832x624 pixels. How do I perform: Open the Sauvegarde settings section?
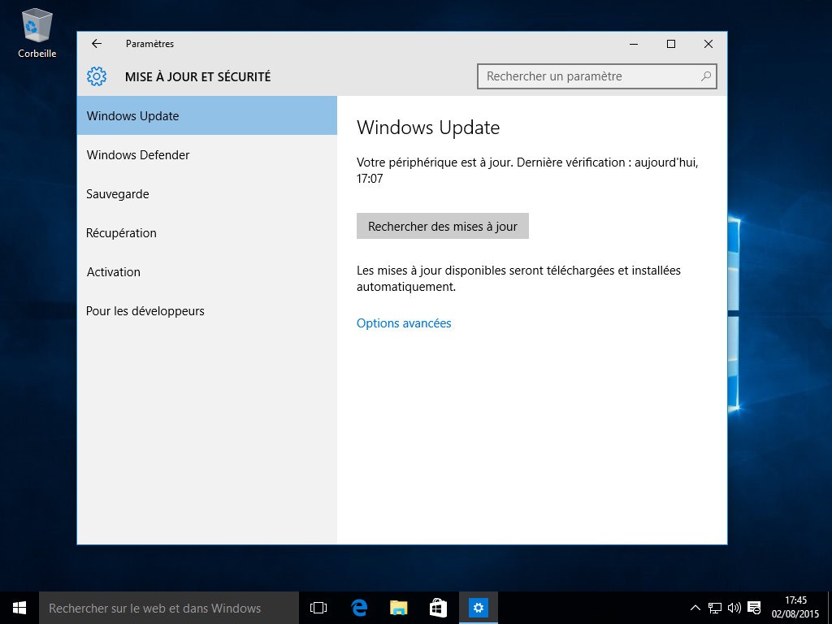pyautogui.click(x=118, y=194)
